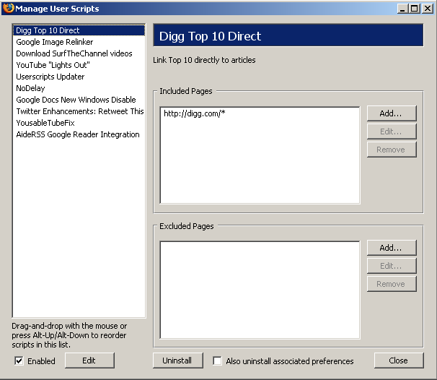Select YouTube "Lights Out" script
Image resolution: width=437 pixels, height=380 pixels.
[x=79, y=65]
